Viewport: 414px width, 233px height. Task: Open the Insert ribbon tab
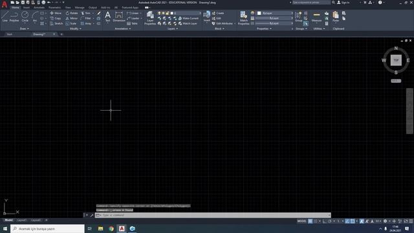(x=27, y=7)
